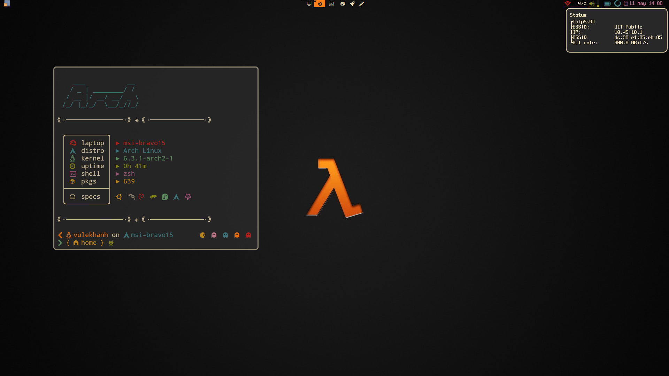Open the GitHub launcher icon
The height and width of the screenshot is (376, 669).
[x=343, y=4]
